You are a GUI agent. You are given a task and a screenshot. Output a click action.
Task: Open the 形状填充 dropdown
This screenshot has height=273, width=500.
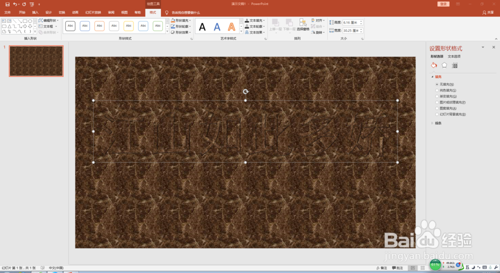click(x=181, y=20)
